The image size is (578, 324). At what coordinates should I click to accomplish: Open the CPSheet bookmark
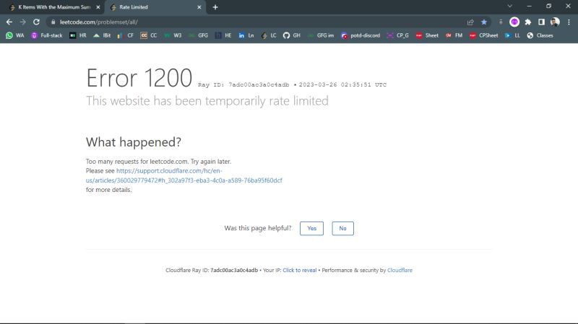click(x=483, y=35)
